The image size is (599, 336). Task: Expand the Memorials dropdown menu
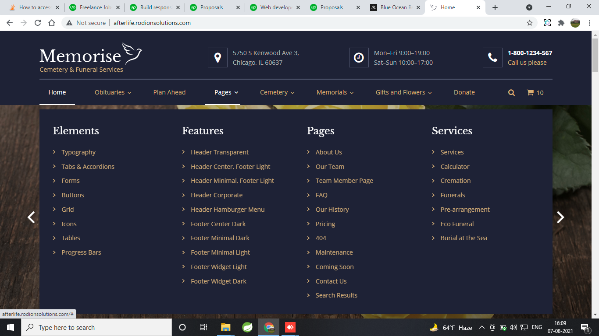[335, 92]
